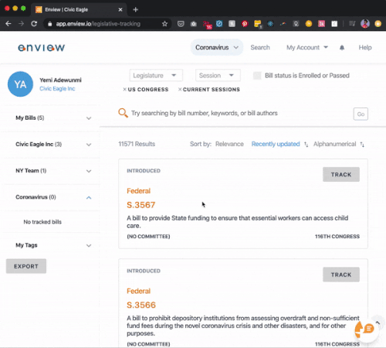Open the Help nav item

pos(365,47)
